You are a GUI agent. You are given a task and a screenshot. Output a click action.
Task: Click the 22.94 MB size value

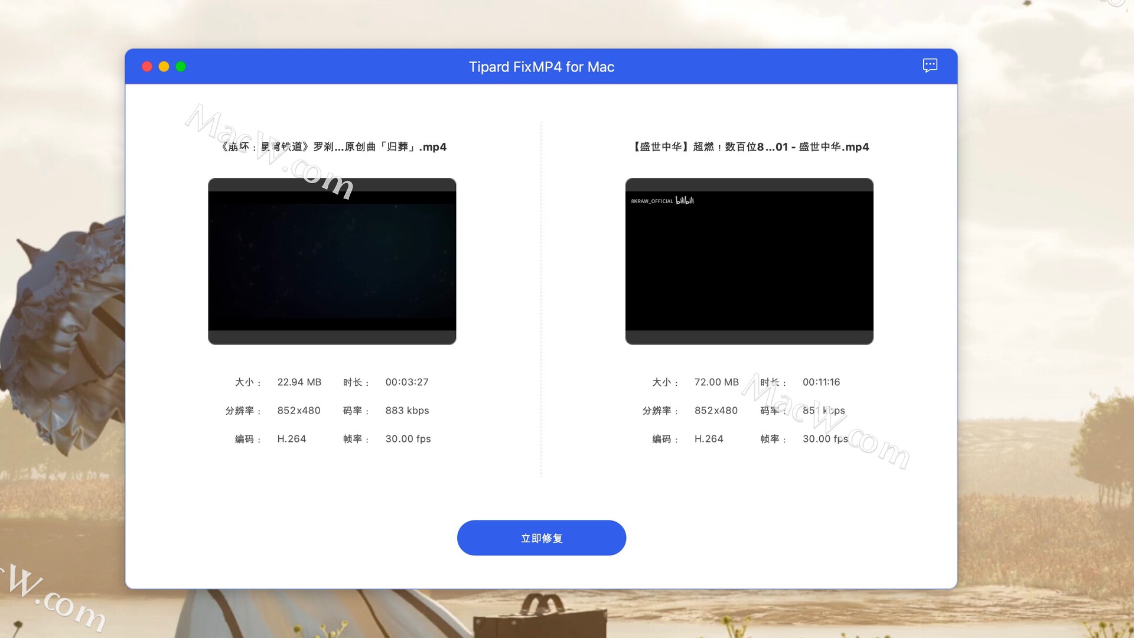pos(299,382)
